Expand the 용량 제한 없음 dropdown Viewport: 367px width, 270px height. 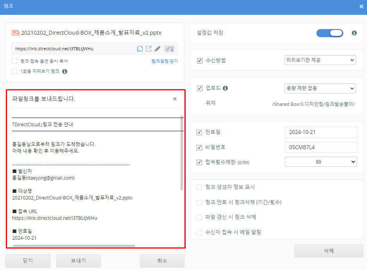pyautogui.click(x=320, y=88)
